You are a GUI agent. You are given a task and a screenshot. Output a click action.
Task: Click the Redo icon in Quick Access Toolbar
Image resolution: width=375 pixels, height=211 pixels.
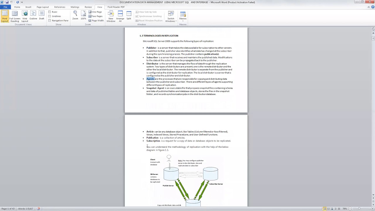(17, 2)
